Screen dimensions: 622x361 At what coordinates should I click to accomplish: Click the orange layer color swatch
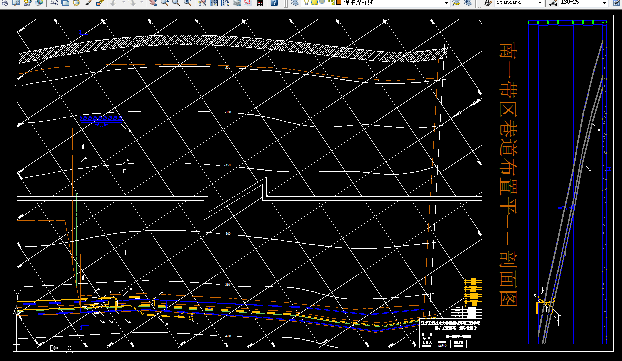click(338, 2)
